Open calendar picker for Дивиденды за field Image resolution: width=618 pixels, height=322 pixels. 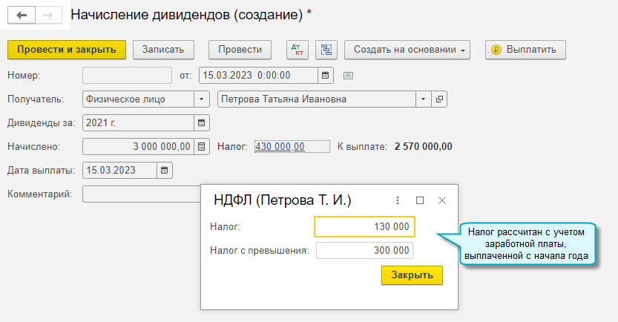[201, 122]
